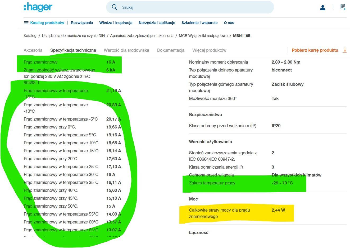The width and height of the screenshot is (350, 248).
Task: Click the Hager logo
Action: pos(38,7)
